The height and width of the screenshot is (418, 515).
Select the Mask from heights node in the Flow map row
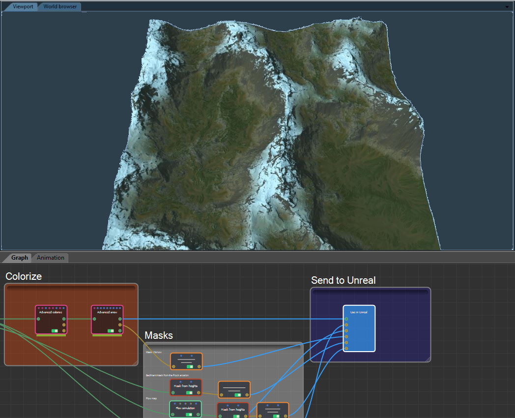[232, 410]
